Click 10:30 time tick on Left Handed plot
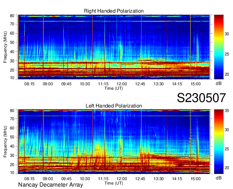Image resolution: width=233 pixels, height=189 pixels. tap(85, 179)
